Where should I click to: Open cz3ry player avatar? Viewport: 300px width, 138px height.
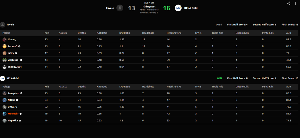point(4,53)
